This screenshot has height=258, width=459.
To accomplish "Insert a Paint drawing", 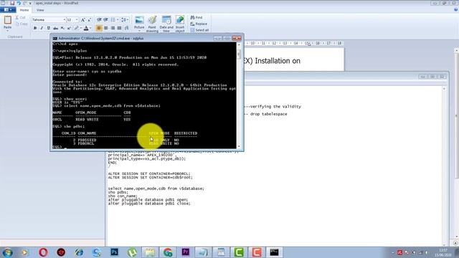I will click(152, 24).
